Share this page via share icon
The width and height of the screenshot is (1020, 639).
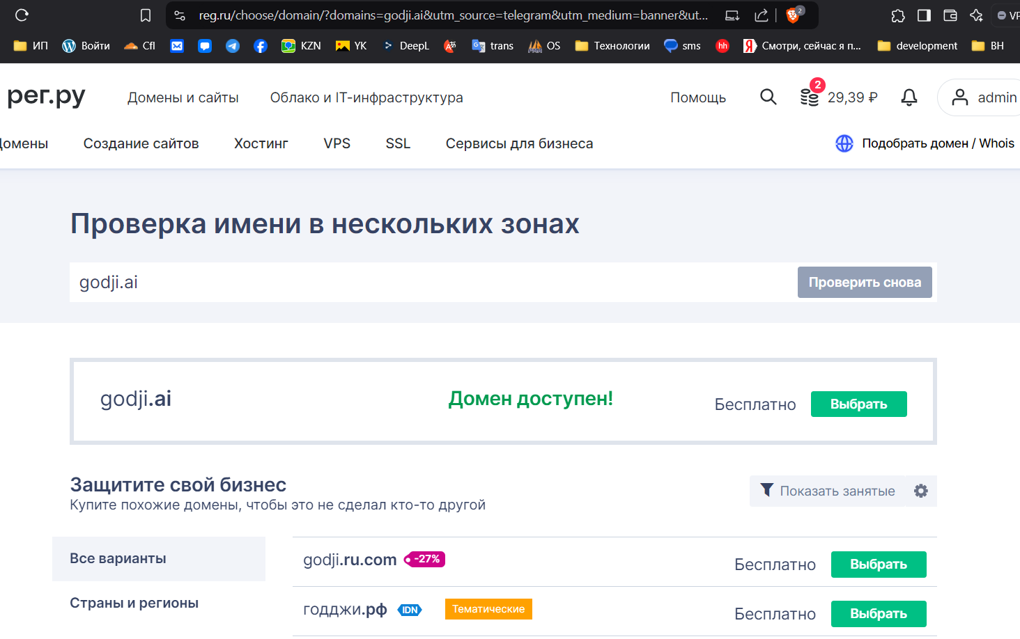click(762, 15)
